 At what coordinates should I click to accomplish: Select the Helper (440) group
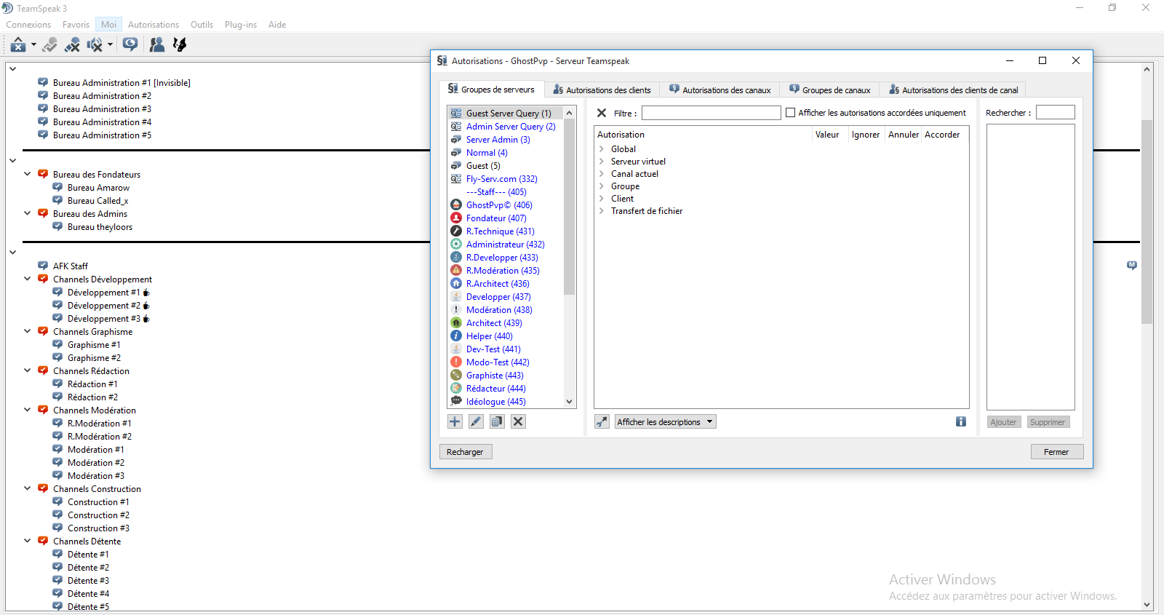coord(489,336)
